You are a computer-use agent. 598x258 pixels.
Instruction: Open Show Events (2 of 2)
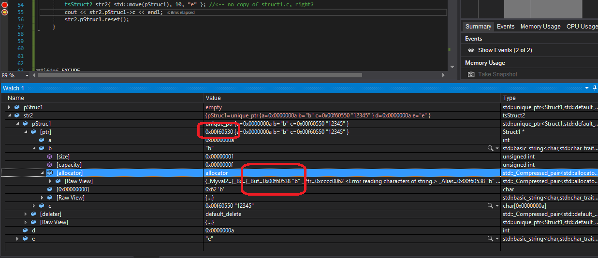tap(505, 50)
